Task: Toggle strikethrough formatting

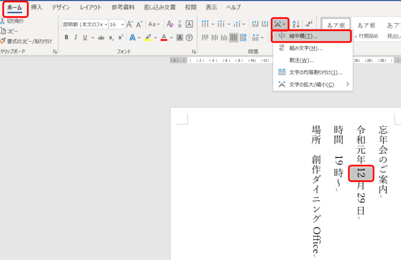Action: 101,38
